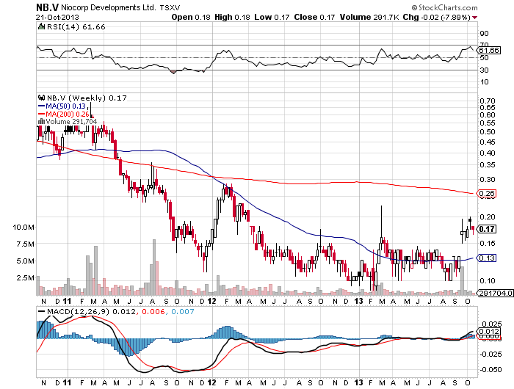The width and height of the screenshot is (514, 389).
Task: Click the 30 RSI axis label
Action: 484,70
